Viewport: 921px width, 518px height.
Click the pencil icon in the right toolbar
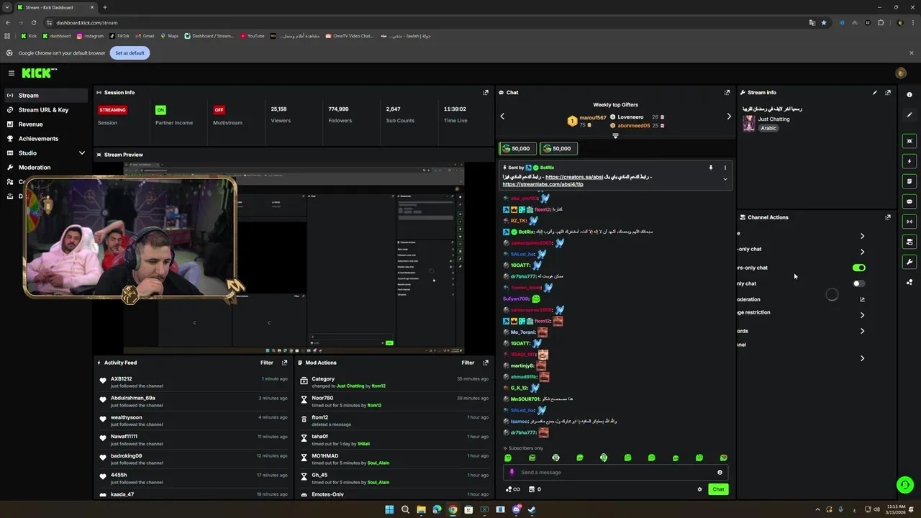pos(909,115)
